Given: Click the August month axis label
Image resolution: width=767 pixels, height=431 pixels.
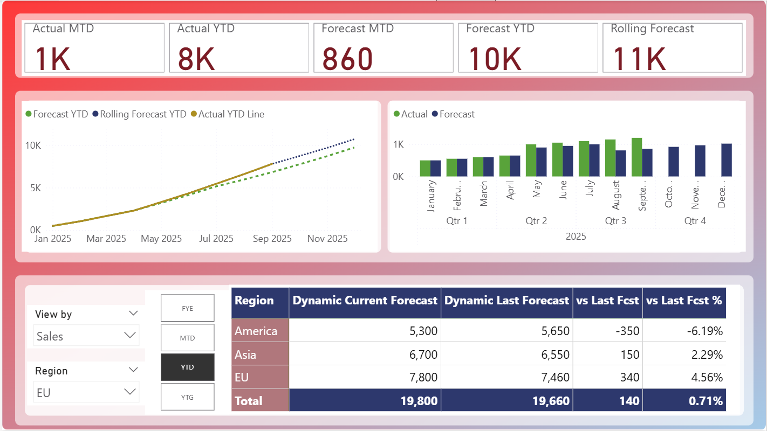Looking at the screenshot, I should pyautogui.click(x=615, y=194).
